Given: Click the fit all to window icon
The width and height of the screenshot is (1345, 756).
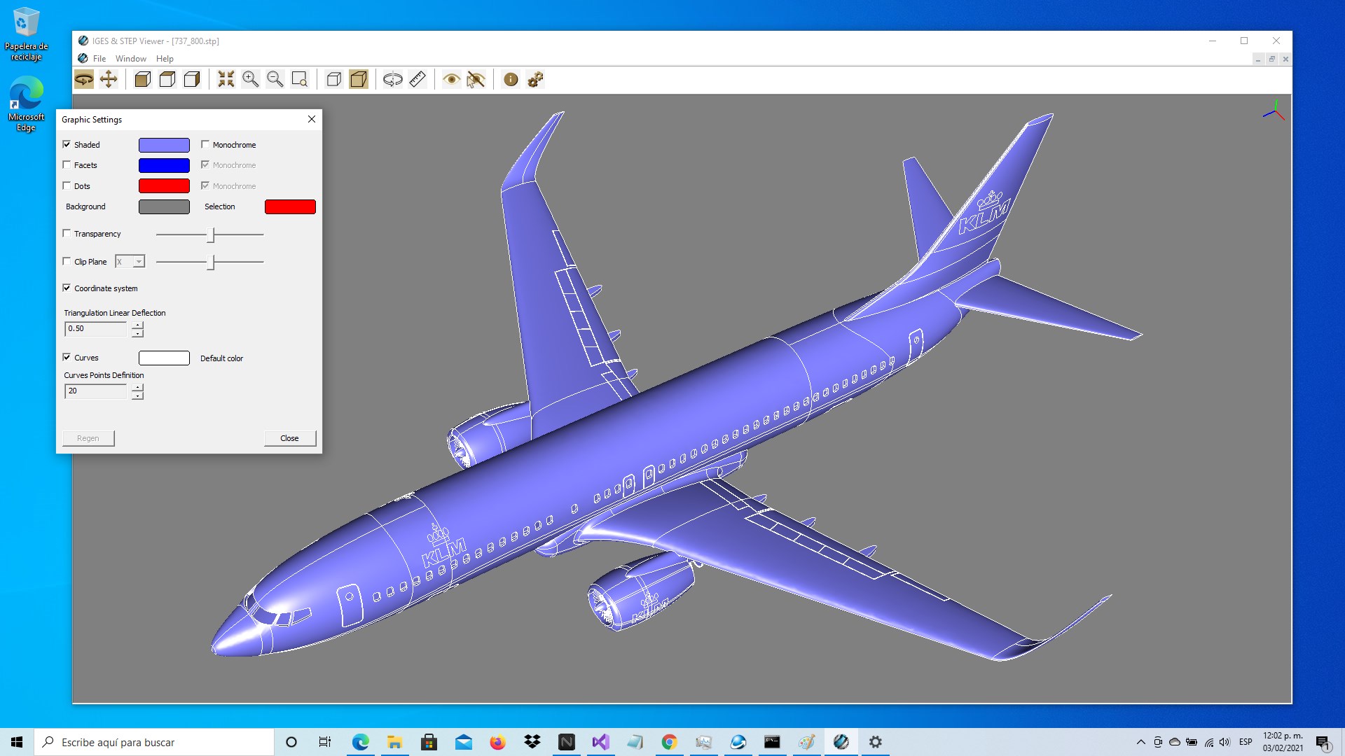Looking at the screenshot, I should click(226, 79).
